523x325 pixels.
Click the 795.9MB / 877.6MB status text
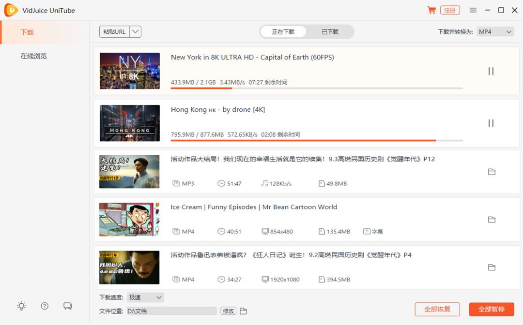(x=197, y=134)
